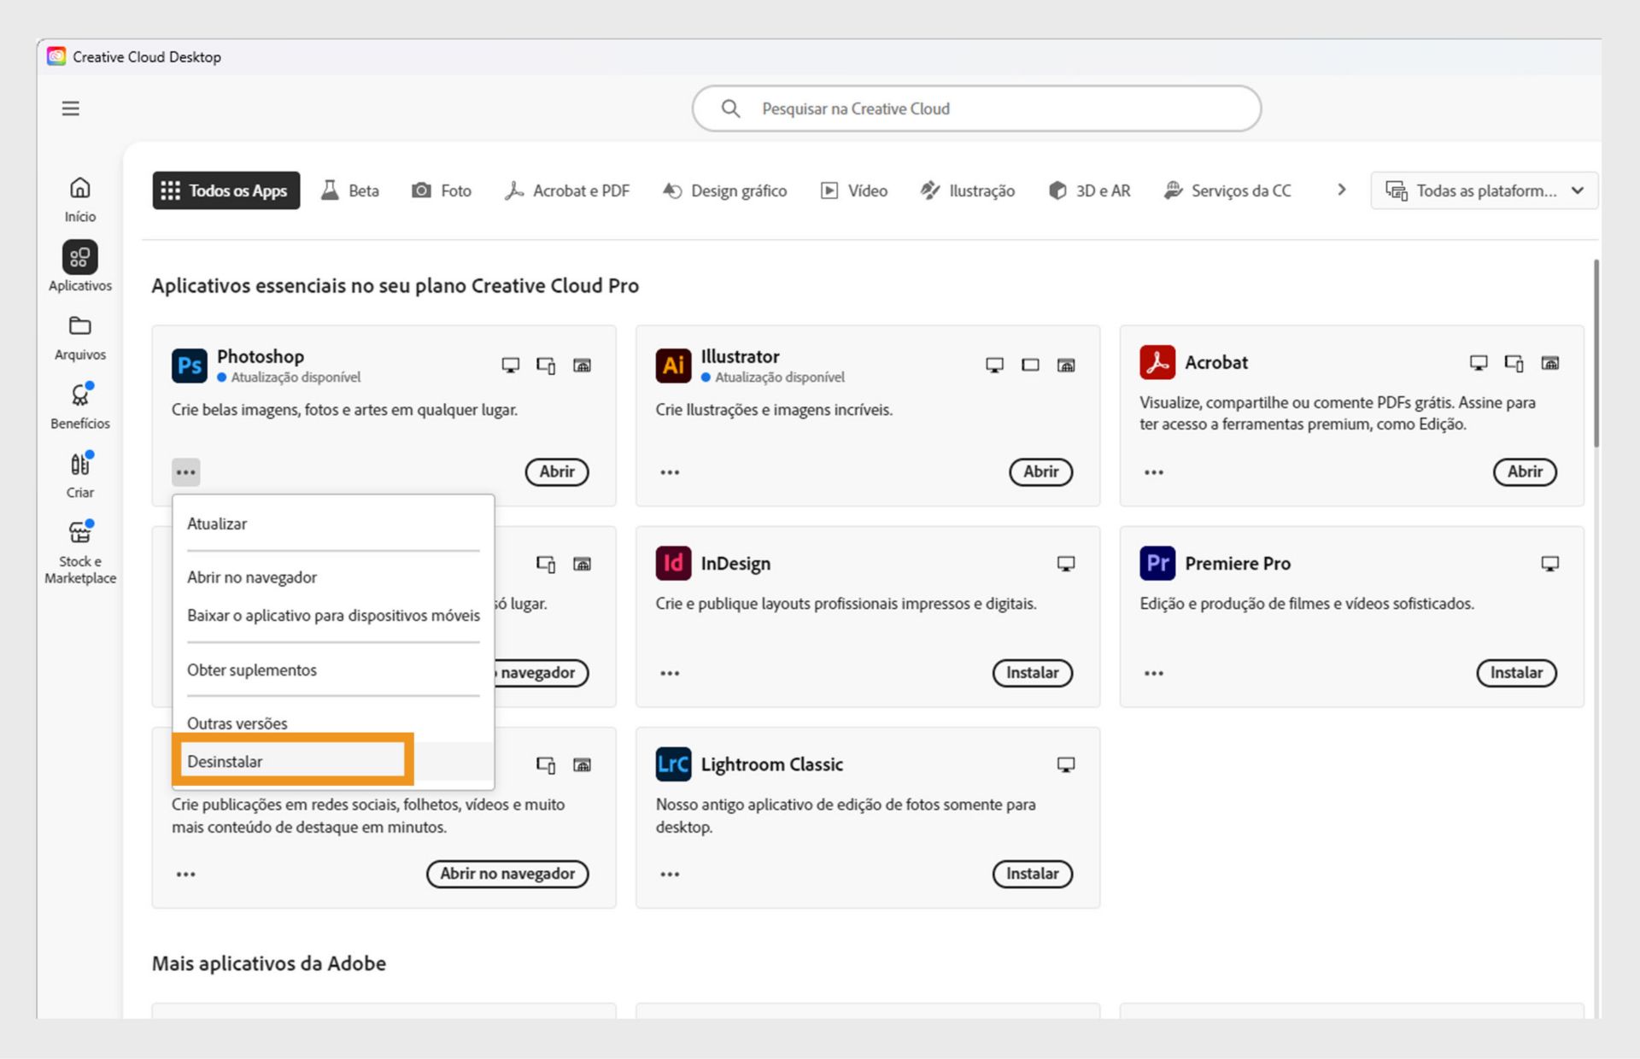Click the Pesquisar na Creative Cloud search field
Viewport: 1640px width, 1059px height.
pyautogui.click(x=976, y=108)
